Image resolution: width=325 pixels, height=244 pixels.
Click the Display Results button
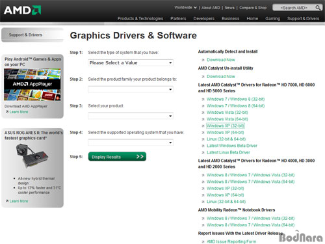point(117,157)
